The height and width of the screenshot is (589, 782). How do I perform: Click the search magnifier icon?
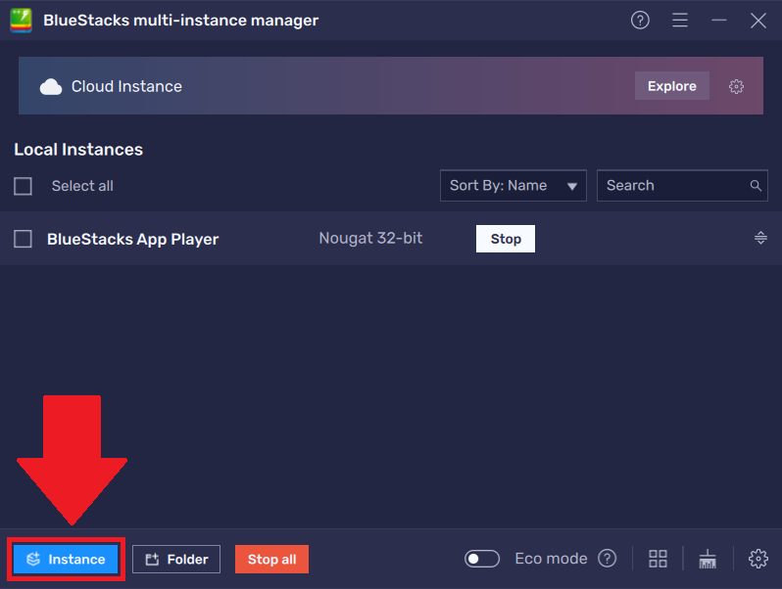pos(756,186)
